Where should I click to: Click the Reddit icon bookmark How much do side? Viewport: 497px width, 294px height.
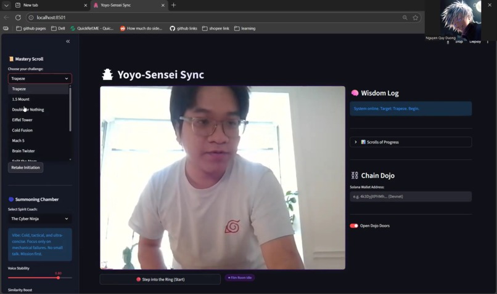click(x=122, y=28)
